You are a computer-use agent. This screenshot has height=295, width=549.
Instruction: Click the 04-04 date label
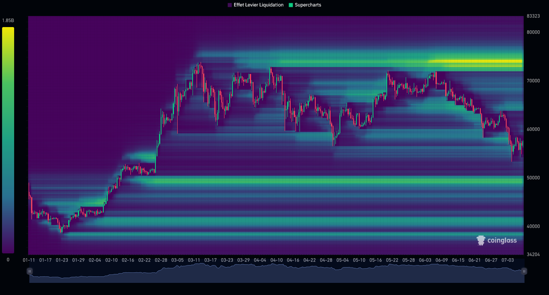coord(260,260)
